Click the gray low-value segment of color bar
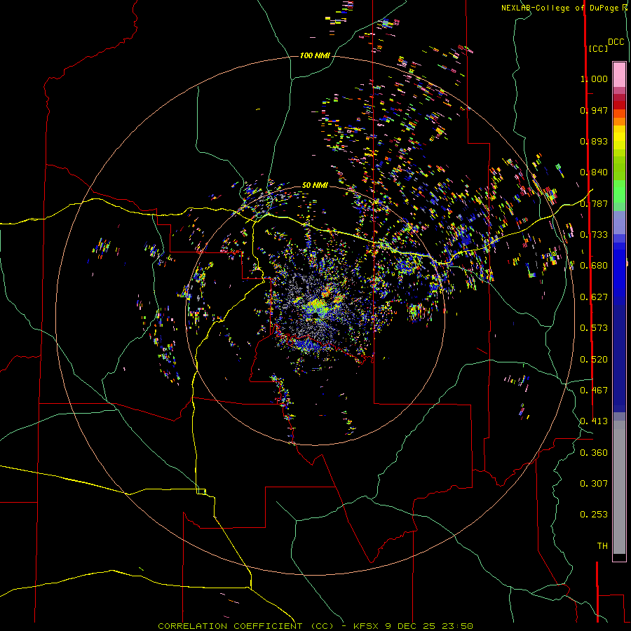 619,487
